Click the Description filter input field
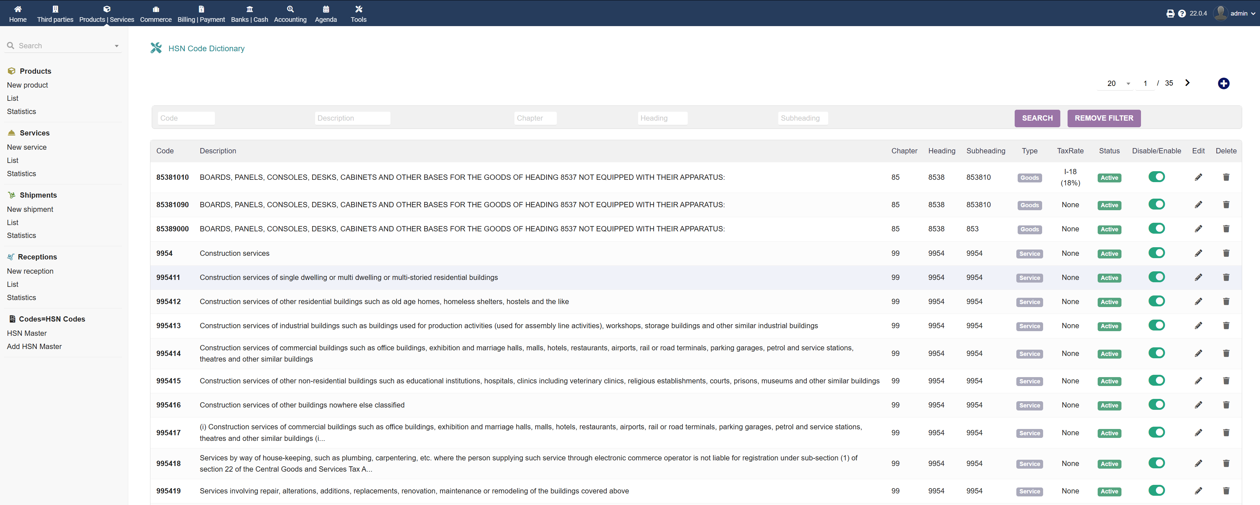The image size is (1260, 505). point(352,118)
